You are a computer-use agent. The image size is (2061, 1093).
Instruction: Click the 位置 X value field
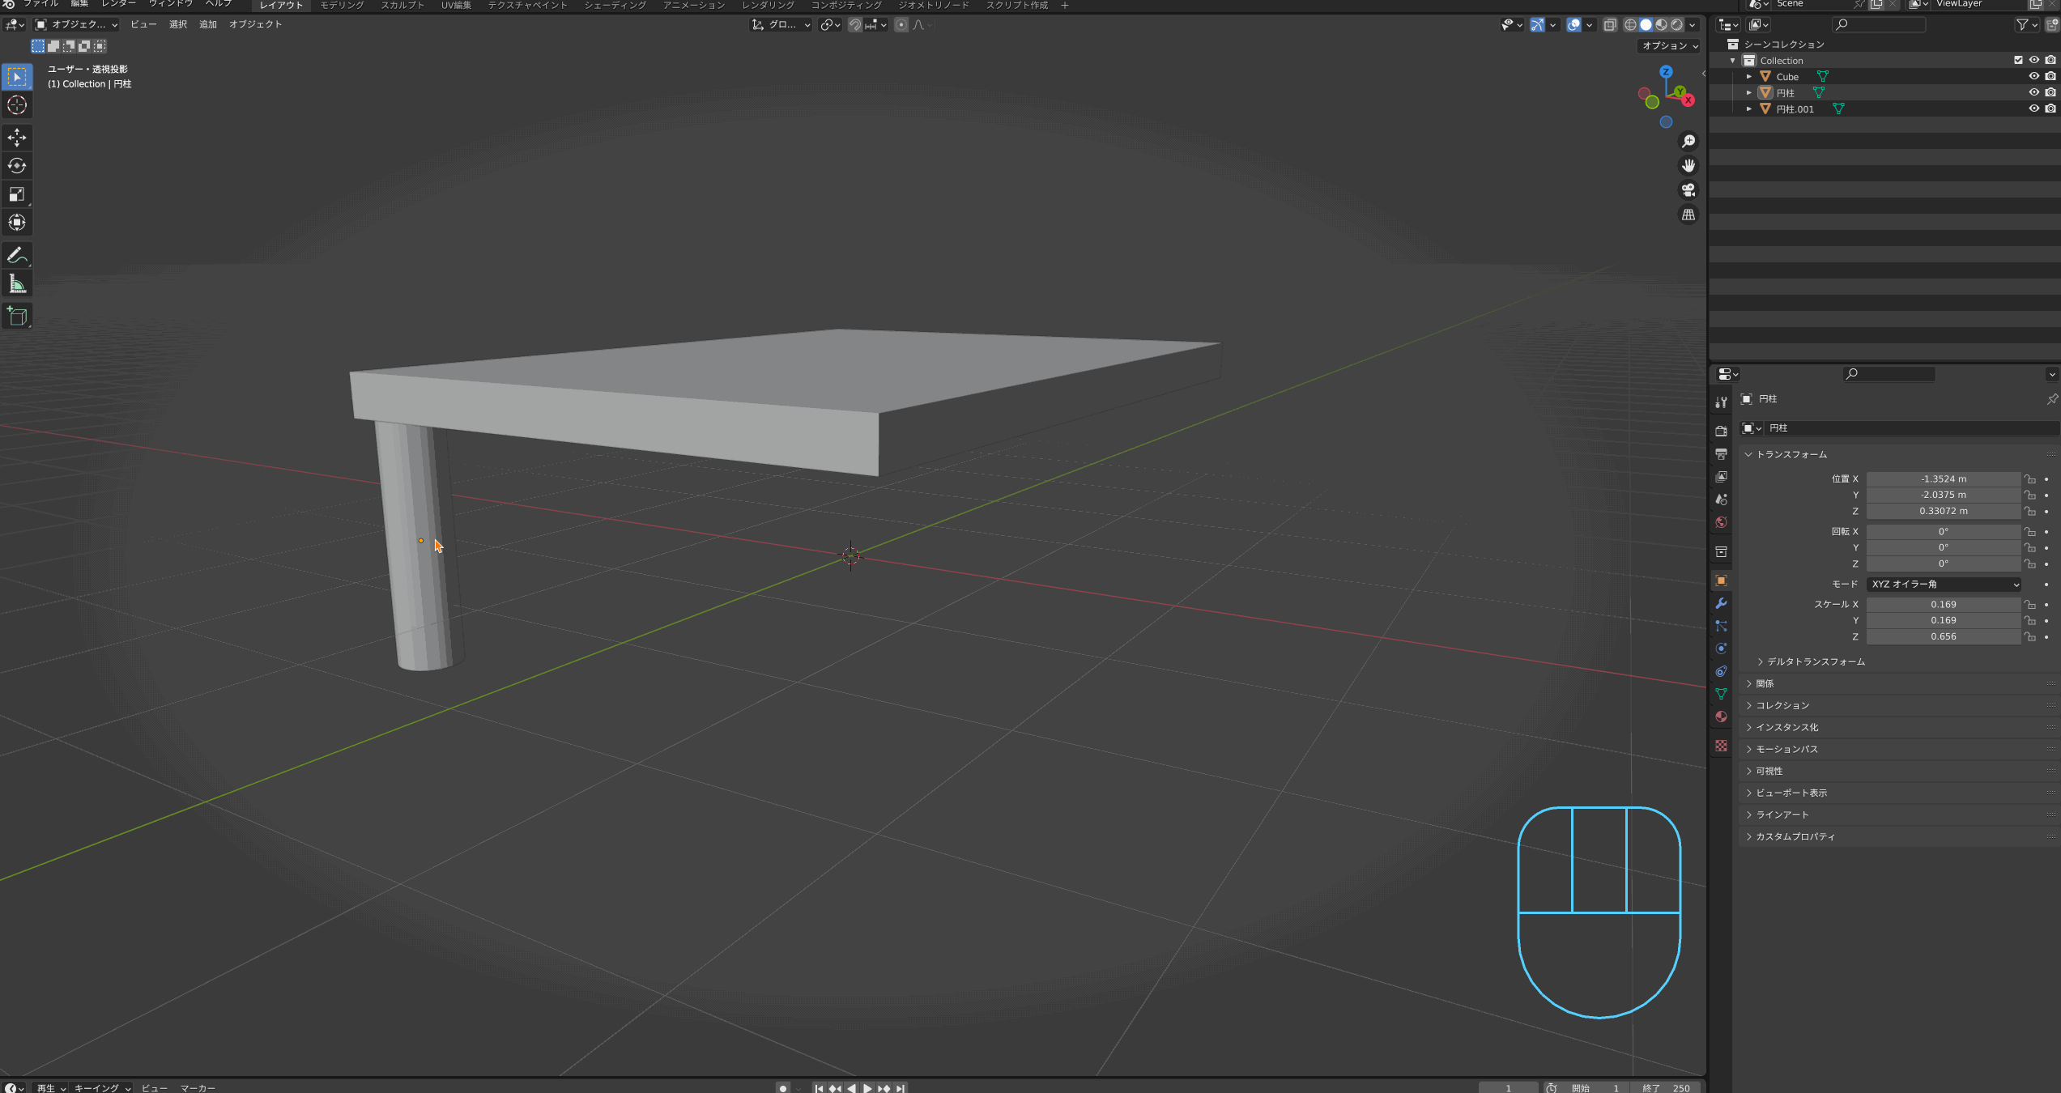coord(1943,479)
